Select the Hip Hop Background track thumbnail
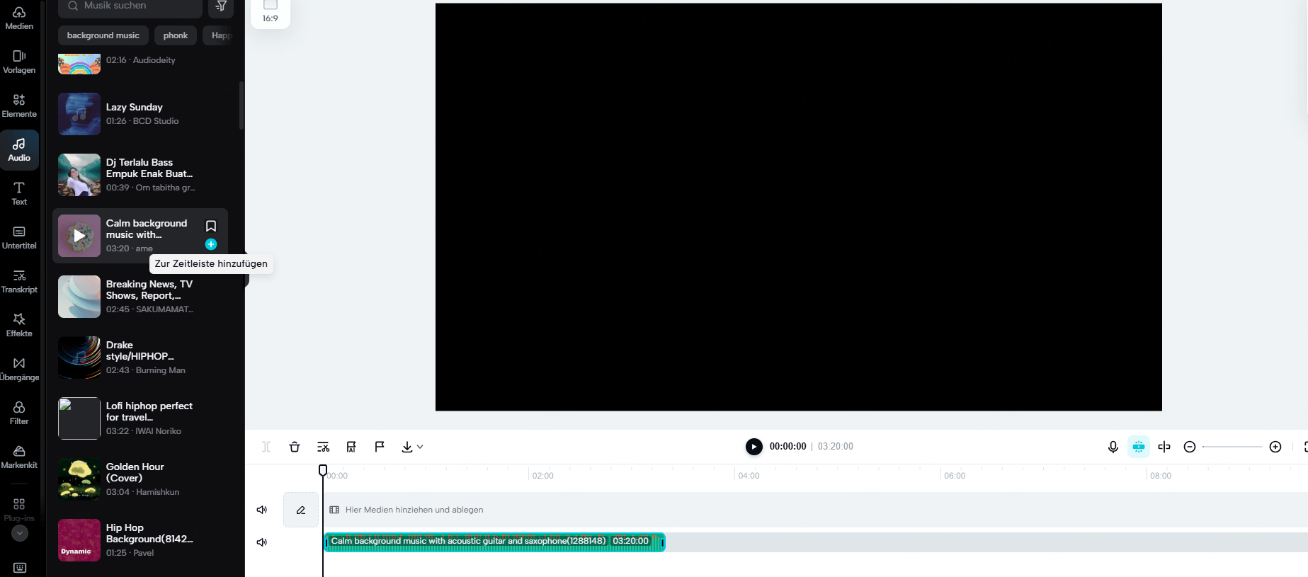Viewport: 1308px width, 577px height. pos(79,540)
